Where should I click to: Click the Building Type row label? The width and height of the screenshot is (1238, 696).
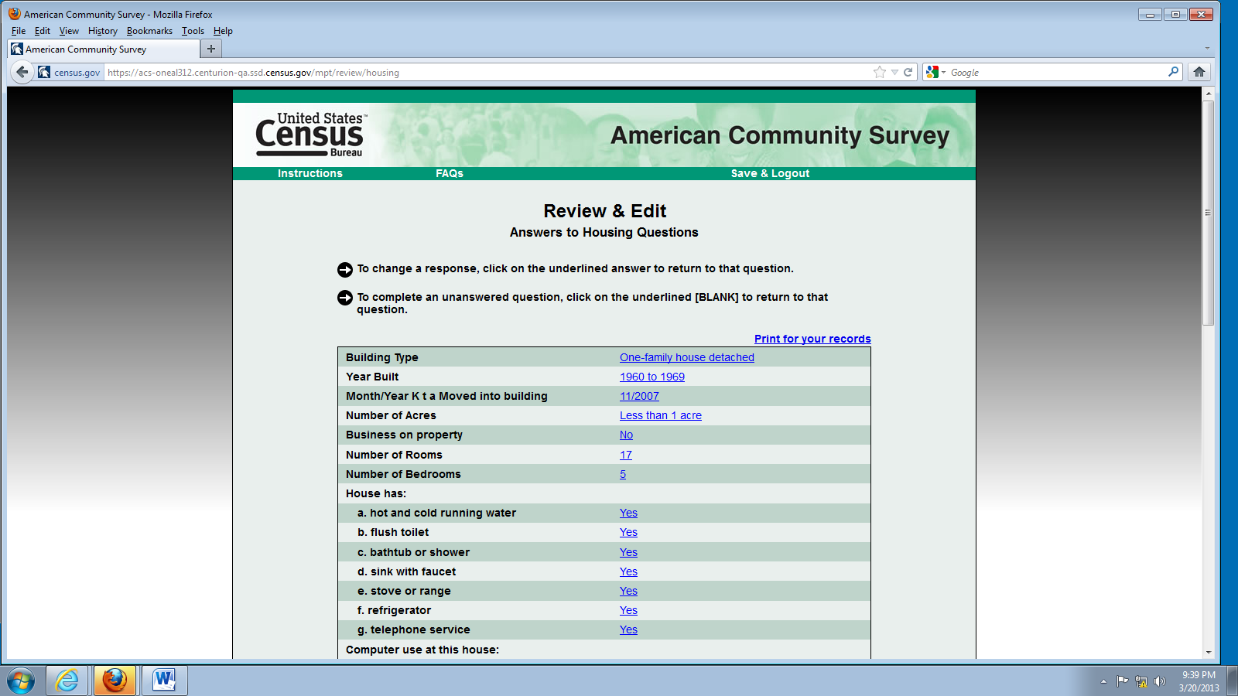[382, 357]
